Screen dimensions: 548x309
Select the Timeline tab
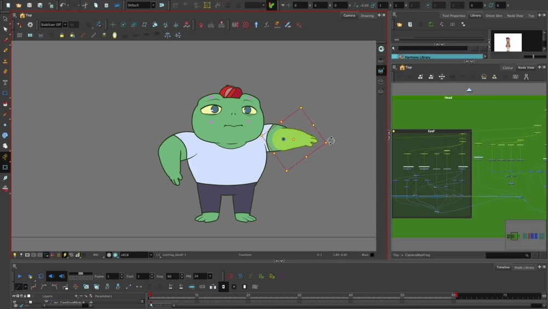pos(503,267)
